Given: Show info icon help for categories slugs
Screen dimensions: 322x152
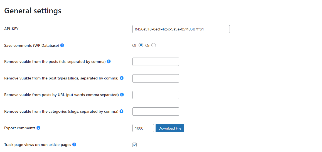Looking at the screenshot, I should (122, 111).
